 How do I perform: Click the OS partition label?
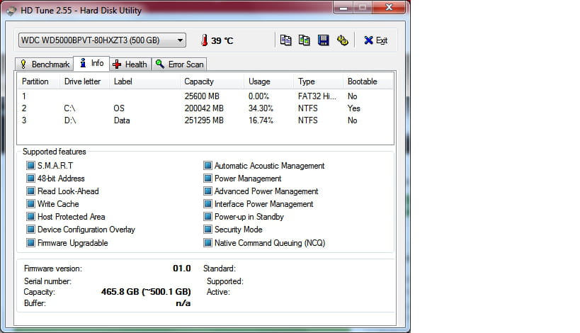tap(119, 108)
